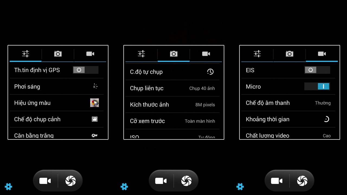Tap the shutter button under the right panel
The height and width of the screenshot is (195, 347).
pos(302,181)
